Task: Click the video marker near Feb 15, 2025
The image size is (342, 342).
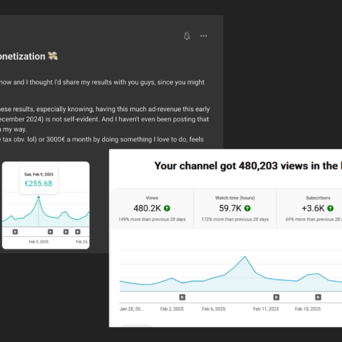Action: 320,297
